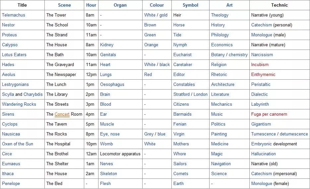310x189 pixels.
Task: Open the Skeleton organ link
Action: tap(108, 173)
